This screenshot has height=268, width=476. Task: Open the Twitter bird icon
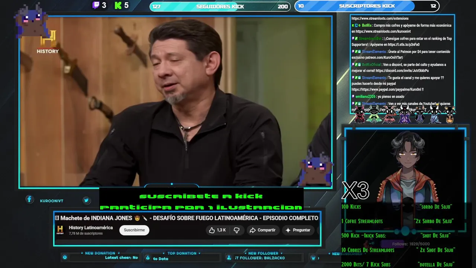[x=86, y=200]
